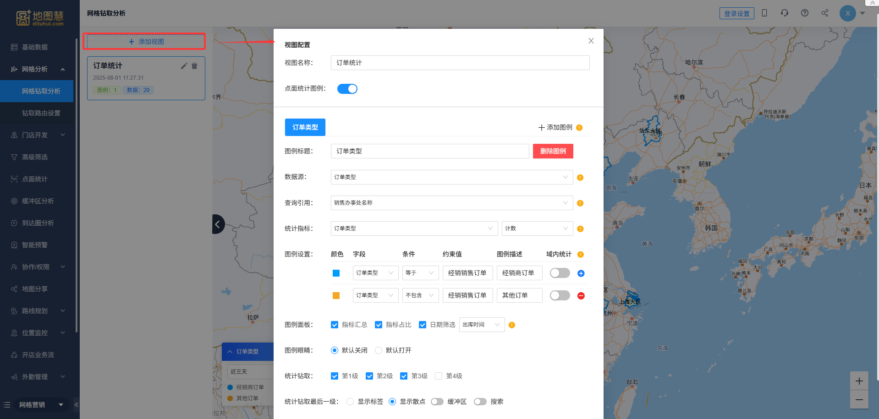879x419 pixels.
Task: Collapse the left panel with arrow handle
Action: coord(218,224)
